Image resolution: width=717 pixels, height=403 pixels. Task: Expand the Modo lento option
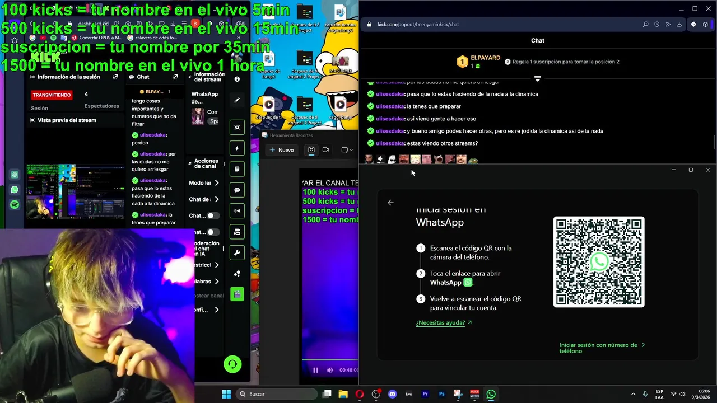click(x=217, y=183)
